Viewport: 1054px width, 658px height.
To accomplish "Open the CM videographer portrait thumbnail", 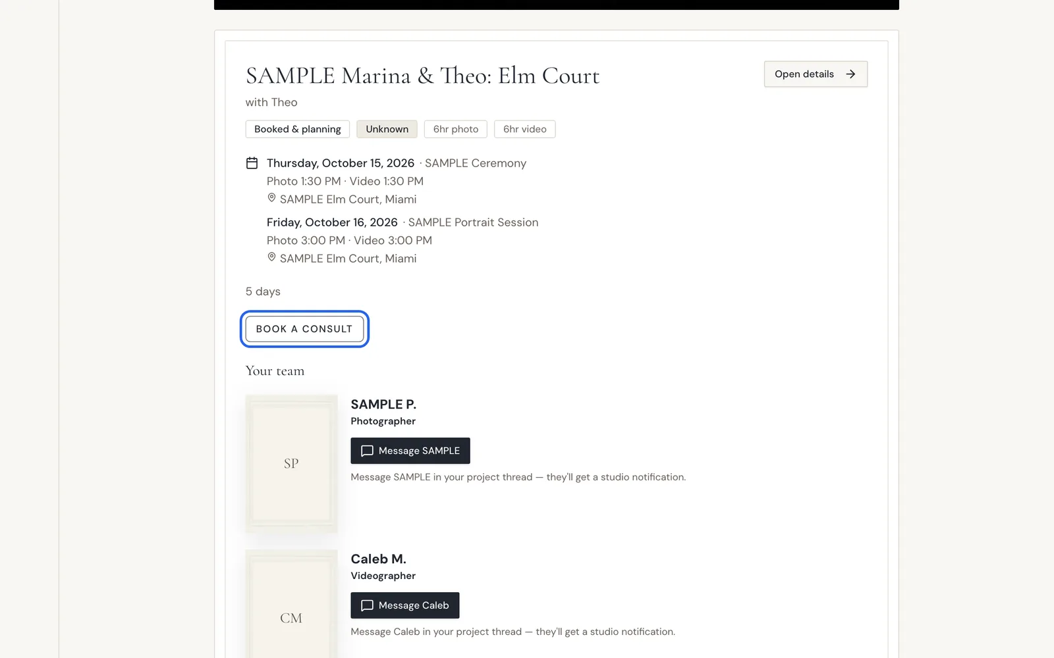I will 291,604.
